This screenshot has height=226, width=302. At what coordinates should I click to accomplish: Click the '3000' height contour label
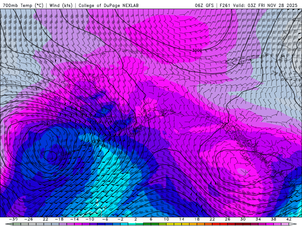[x=197, y=50]
